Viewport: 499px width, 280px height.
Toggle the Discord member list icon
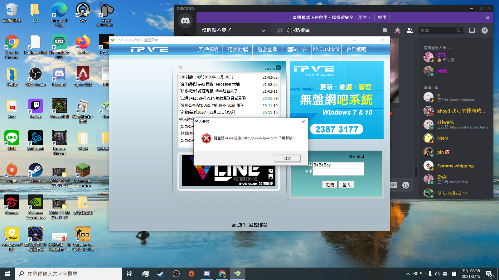[x=410, y=30]
